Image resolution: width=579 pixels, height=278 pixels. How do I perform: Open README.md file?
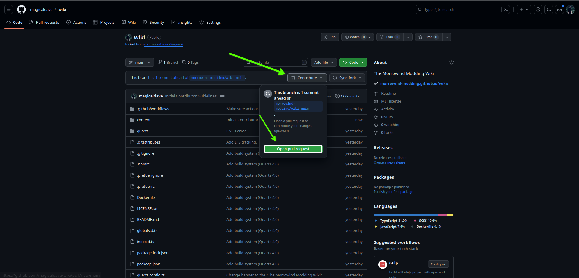click(x=148, y=220)
